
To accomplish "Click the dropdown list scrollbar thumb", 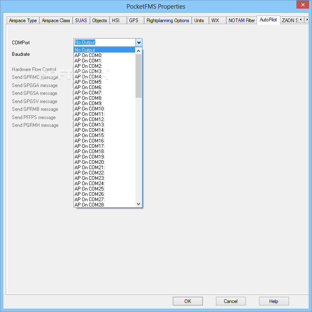I will 139,76.
